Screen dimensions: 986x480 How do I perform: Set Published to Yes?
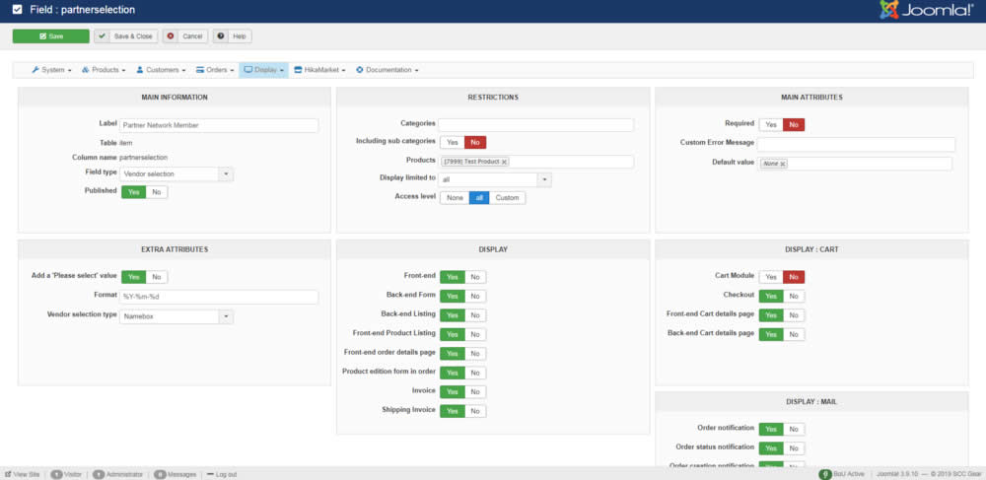click(133, 191)
